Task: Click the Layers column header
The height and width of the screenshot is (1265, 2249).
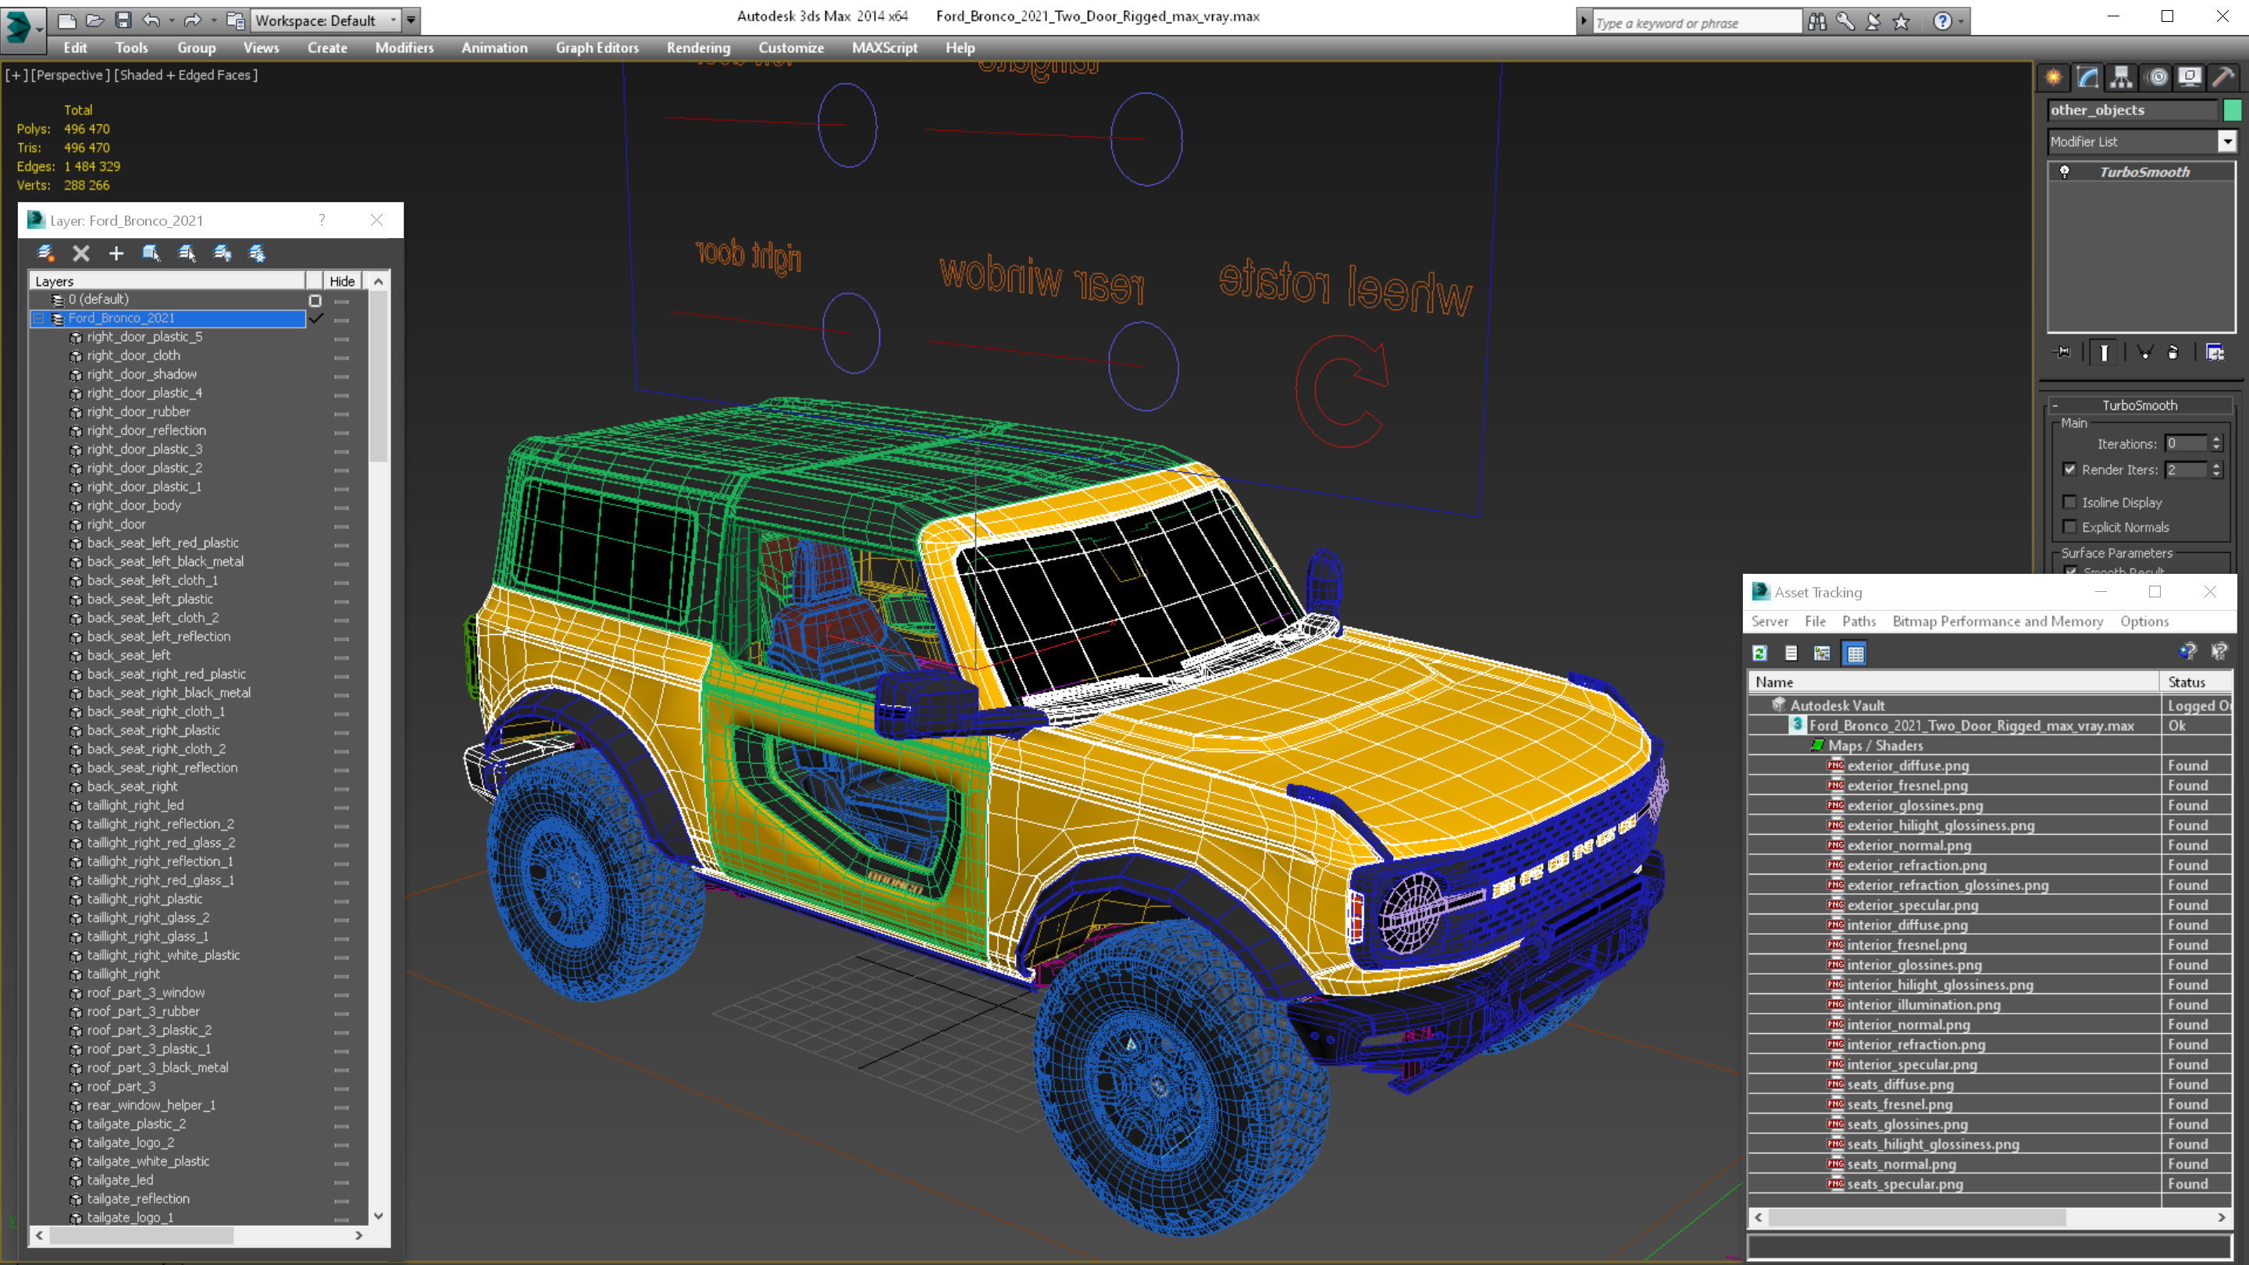Action: point(167,281)
